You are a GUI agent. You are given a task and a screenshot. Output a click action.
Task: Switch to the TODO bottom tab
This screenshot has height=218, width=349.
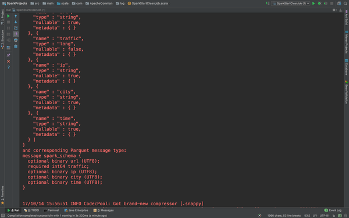pos(31,210)
